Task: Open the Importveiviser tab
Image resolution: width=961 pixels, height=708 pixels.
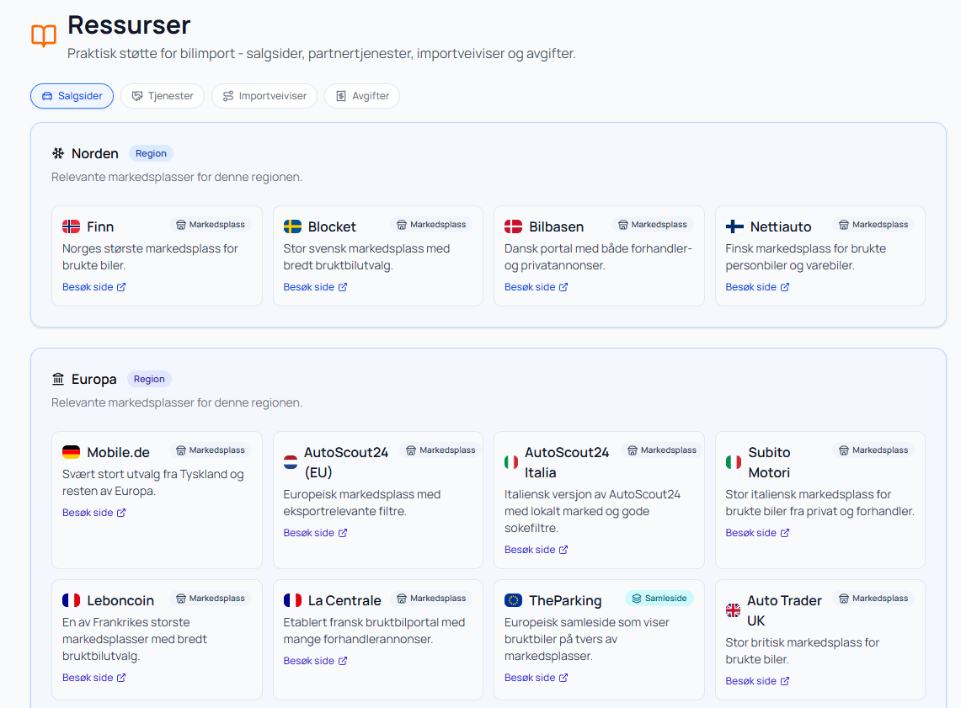Action: coord(264,96)
